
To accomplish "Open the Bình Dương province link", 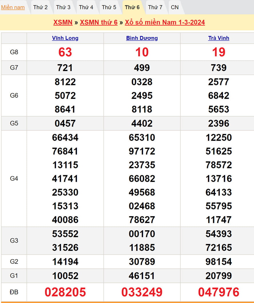I will point(142,38).
